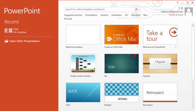
Task: Minimize the PowerPoint window
Action: point(183,3)
